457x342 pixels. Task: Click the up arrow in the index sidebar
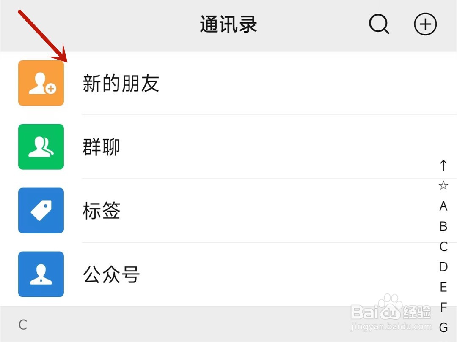(x=443, y=166)
